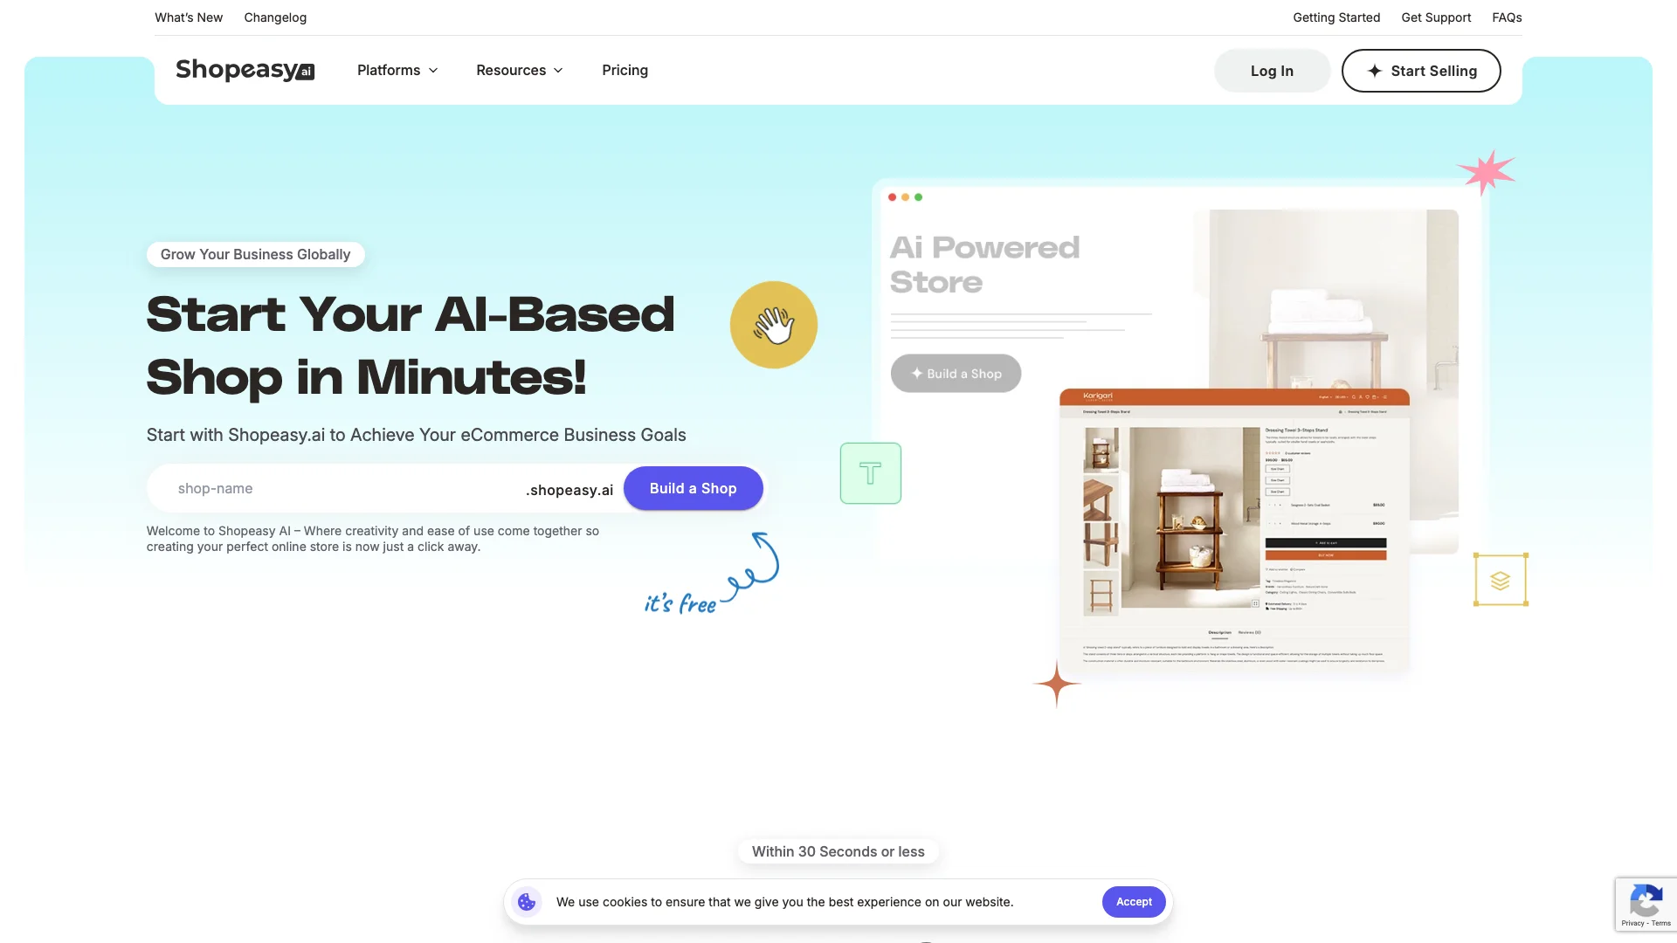This screenshot has width=1677, height=943.
Task: Toggle the Build a Shop preview button
Action: 956,372
